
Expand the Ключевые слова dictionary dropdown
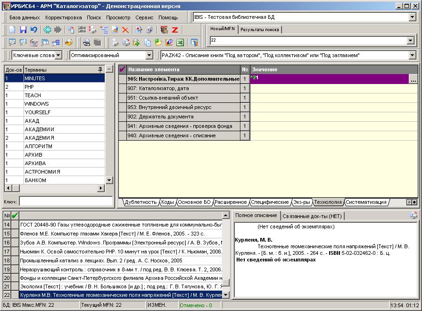[x=58, y=55]
